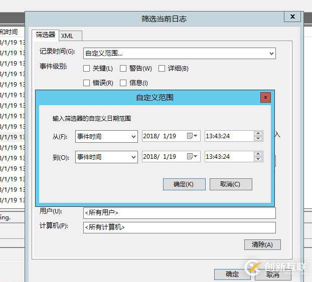The width and height of the screenshot is (312, 282).
Task: Decrease the 到(O) time with down arrow
Action: click(258, 159)
